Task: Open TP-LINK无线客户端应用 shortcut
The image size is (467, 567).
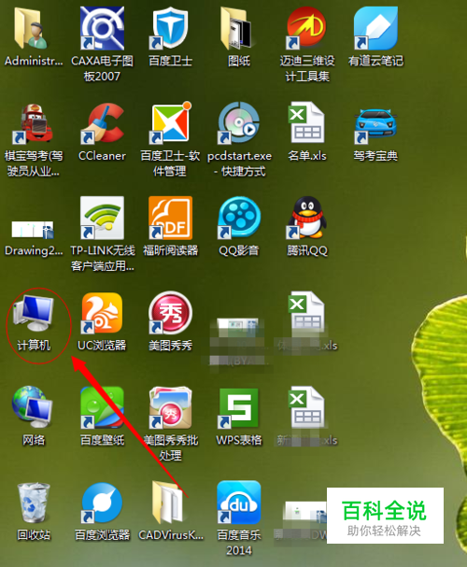Action: [103, 218]
